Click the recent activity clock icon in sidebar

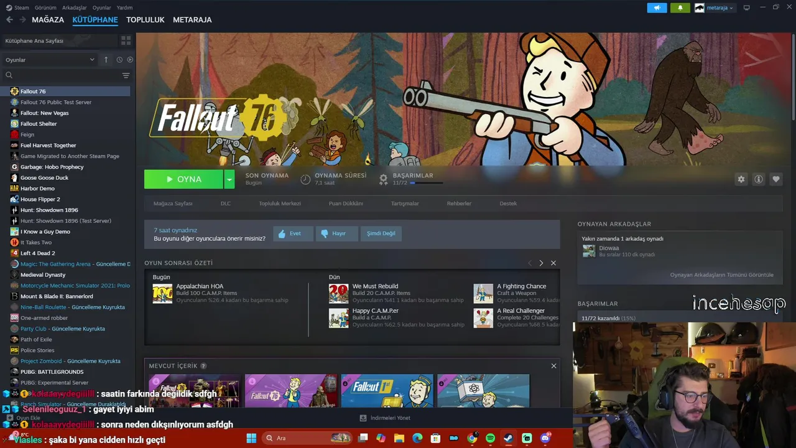pos(119,60)
